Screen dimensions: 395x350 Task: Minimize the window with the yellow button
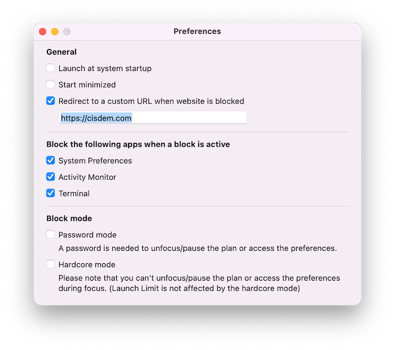[x=55, y=32]
